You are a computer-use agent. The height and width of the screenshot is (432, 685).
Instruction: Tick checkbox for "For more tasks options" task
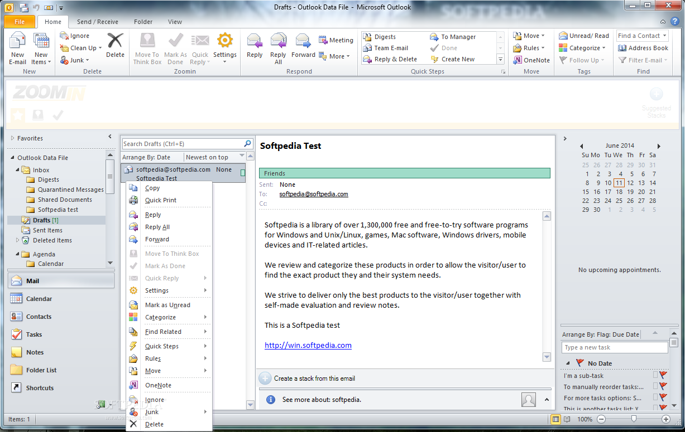(655, 397)
